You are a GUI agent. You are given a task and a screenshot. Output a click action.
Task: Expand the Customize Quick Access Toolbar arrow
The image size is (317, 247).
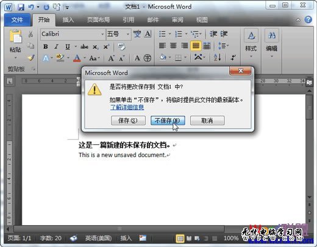coord(67,8)
